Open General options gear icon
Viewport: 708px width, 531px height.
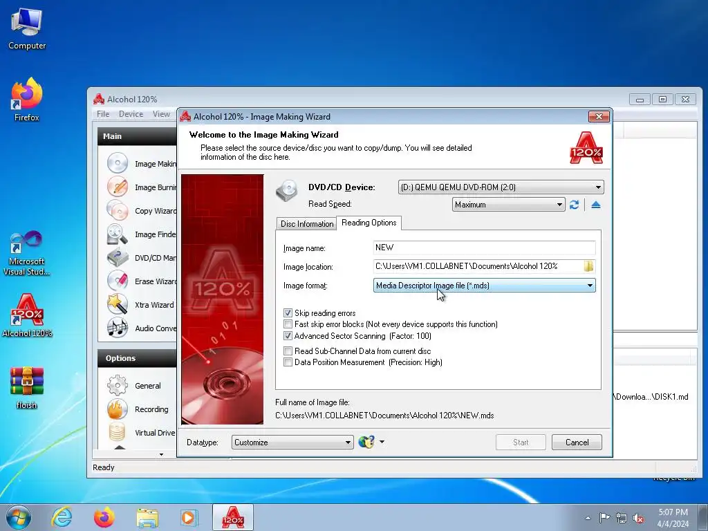[118, 386]
